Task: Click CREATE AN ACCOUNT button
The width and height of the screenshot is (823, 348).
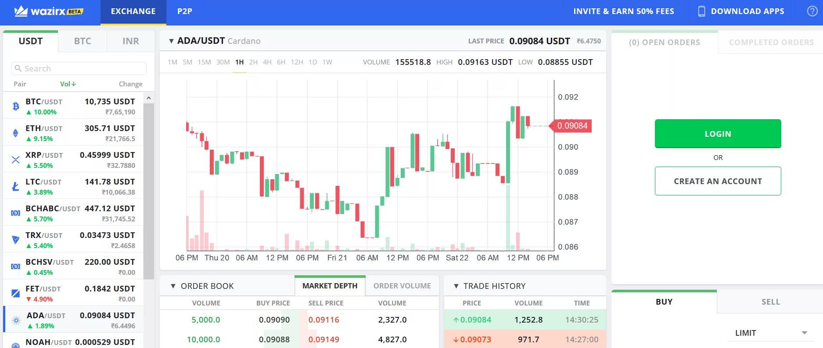Action: point(718,181)
